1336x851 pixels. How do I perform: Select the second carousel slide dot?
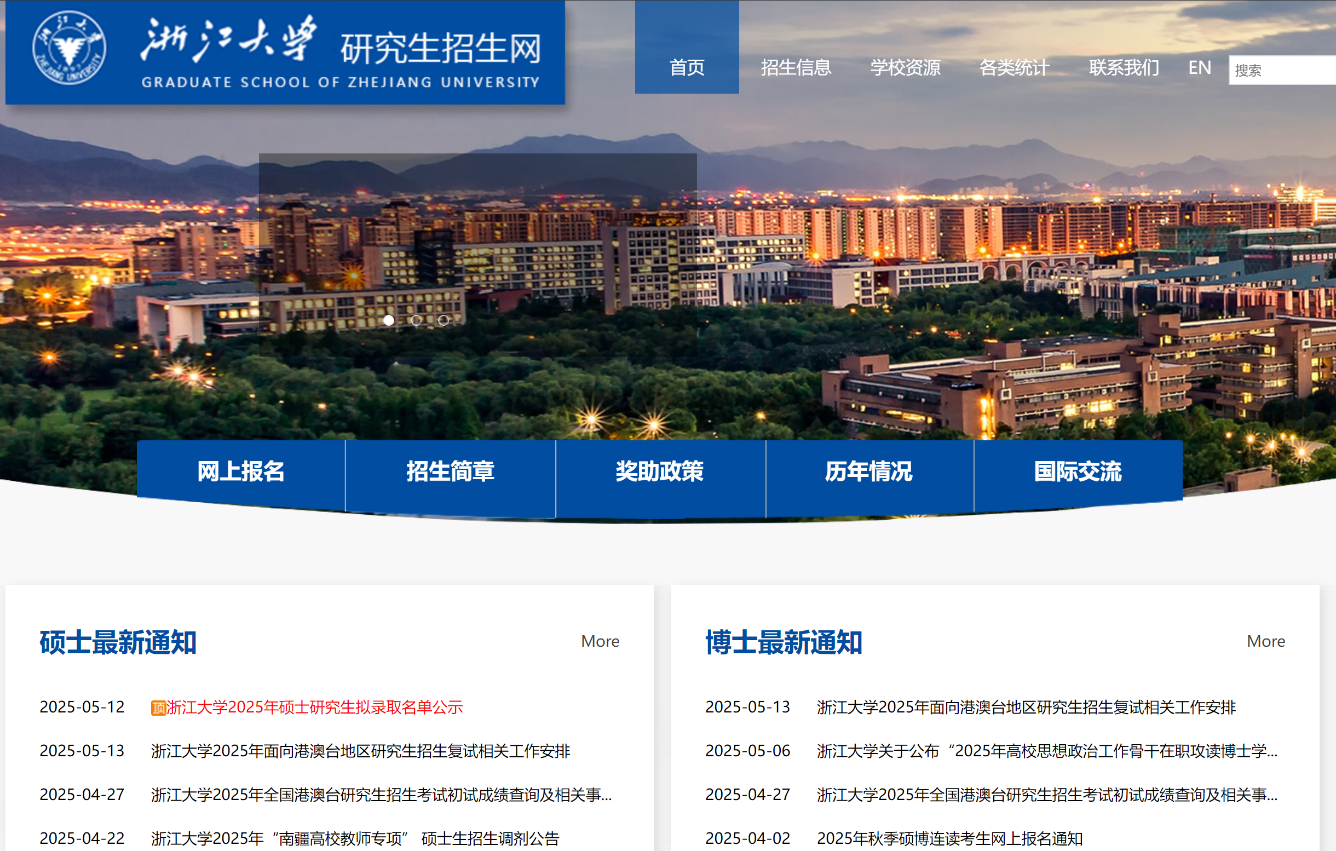pyautogui.click(x=416, y=320)
